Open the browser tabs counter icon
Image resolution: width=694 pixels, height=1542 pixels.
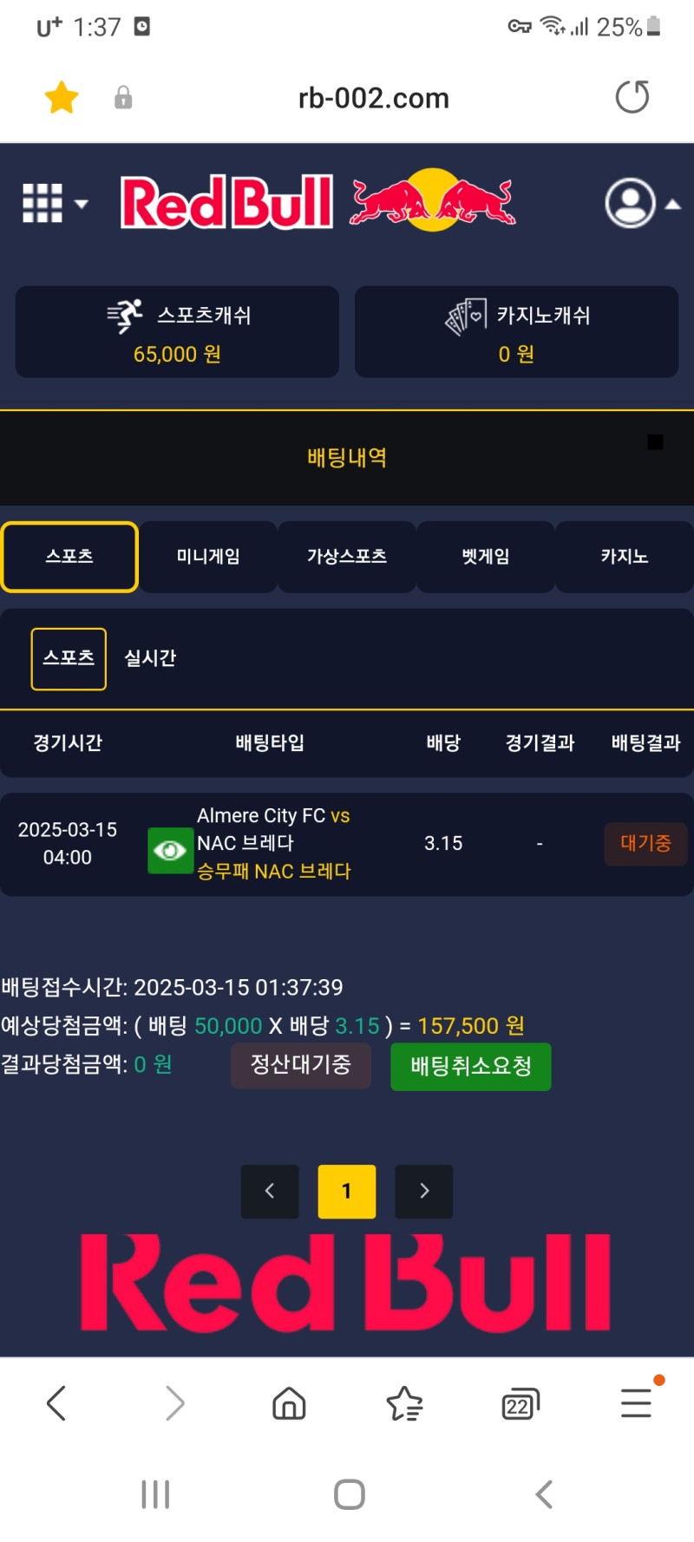pos(520,1403)
